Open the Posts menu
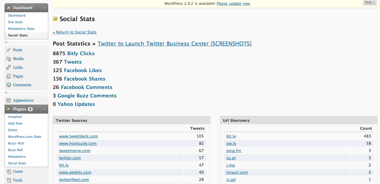 click(17, 50)
